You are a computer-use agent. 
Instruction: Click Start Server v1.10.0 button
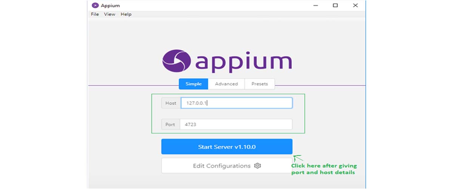(x=227, y=147)
